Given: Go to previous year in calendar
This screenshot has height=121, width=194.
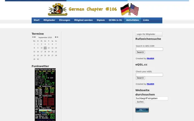Looking at the screenshot, I should click(33, 37).
